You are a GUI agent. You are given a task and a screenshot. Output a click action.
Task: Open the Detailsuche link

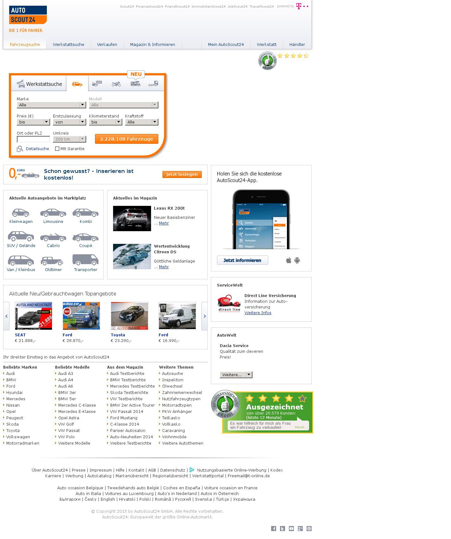tap(37, 149)
